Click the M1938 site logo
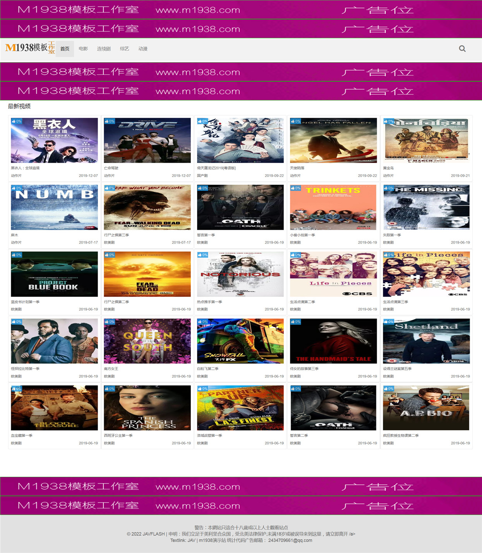 click(x=30, y=48)
